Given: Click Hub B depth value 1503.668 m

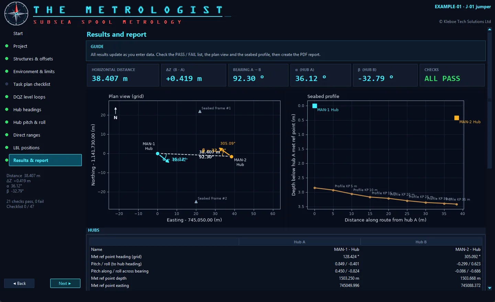Looking at the screenshot, I should [x=470, y=278].
